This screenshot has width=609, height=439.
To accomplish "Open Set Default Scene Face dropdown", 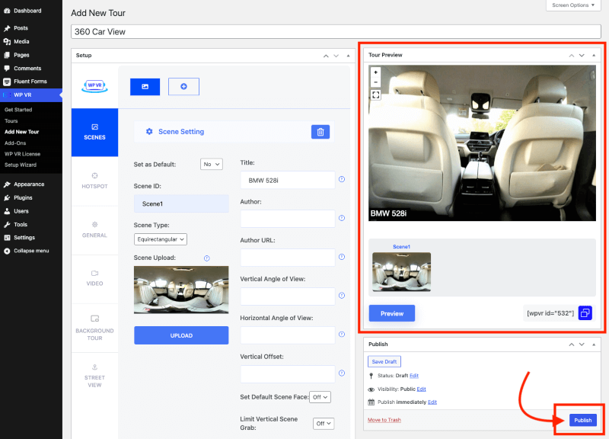I will [x=320, y=397].
